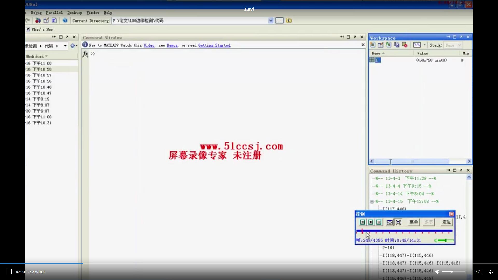Adjust green volume slider in 控制 panel
The width and height of the screenshot is (498, 280).
click(446, 241)
